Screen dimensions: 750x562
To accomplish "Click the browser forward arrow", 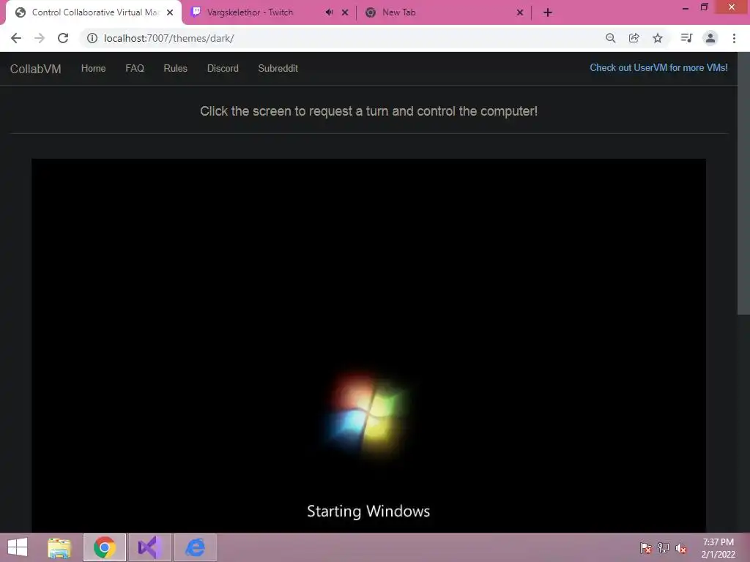I will coord(40,38).
